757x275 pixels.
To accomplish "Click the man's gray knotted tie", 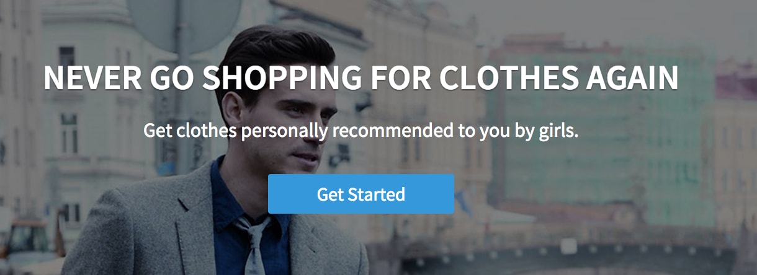I will [254, 245].
